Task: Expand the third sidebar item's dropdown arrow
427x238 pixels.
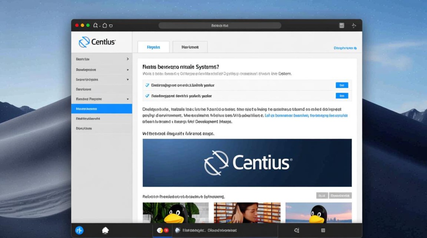Action: [128, 80]
